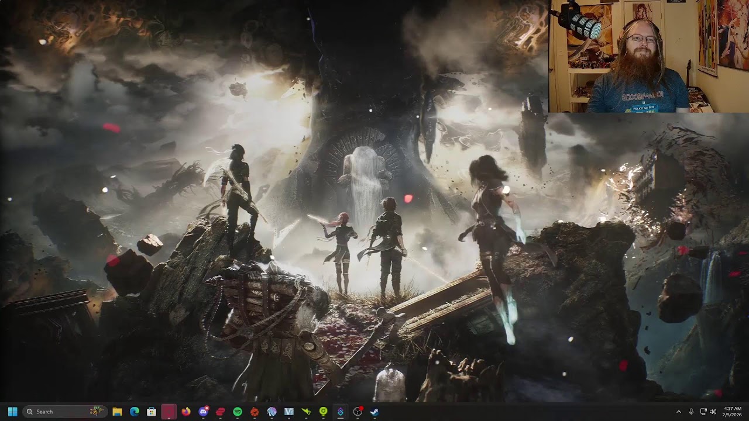
Task: Open Spotify from the taskbar
Action: [x=237, y=412]
